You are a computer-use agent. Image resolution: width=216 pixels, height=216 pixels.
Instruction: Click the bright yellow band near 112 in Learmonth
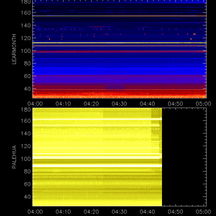point(119,43)
